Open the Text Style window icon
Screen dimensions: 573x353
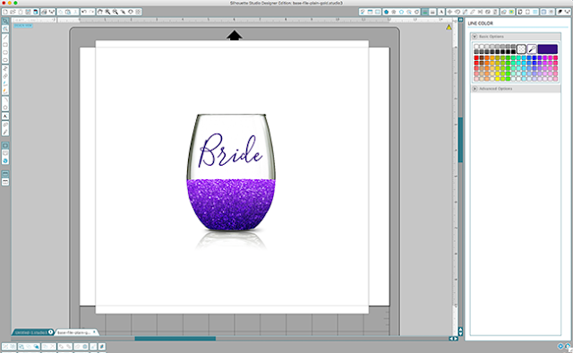441,12
